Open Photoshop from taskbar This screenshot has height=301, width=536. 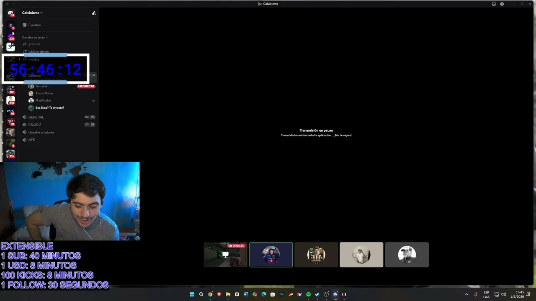(281, 294)
